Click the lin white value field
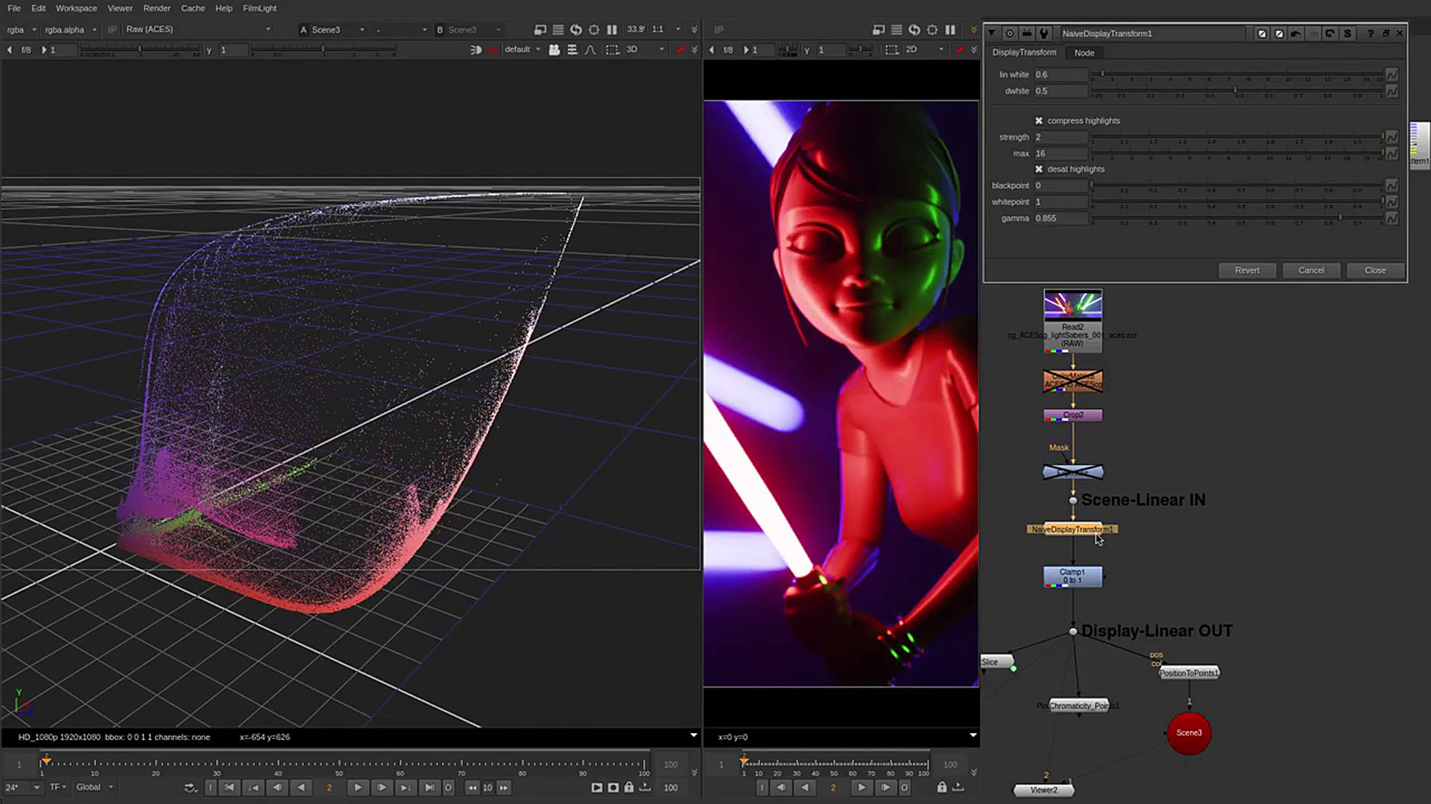The image size is (1431, 804). pyautogui.click(x=1060, y=74)
